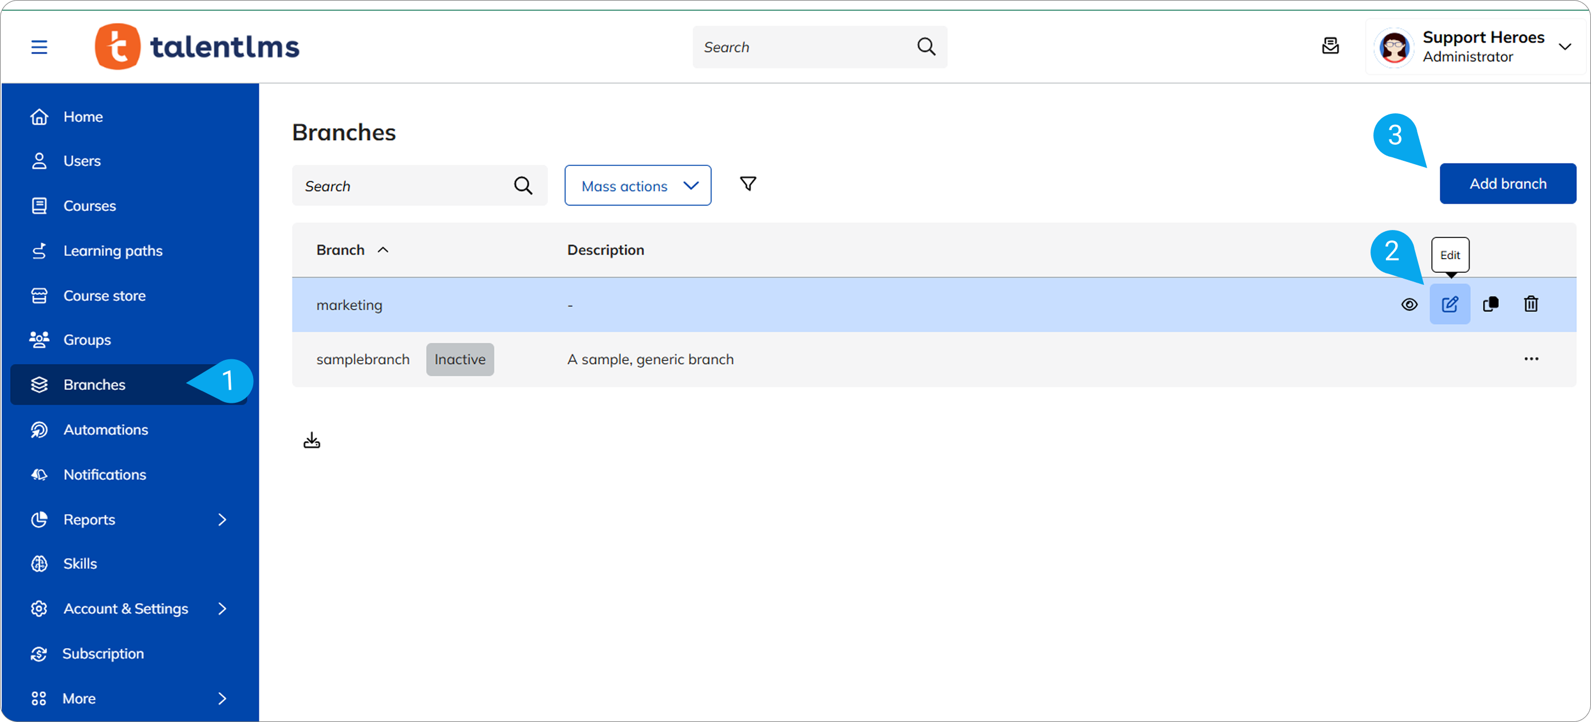Open the filter funnel icon
The height and width of the screenshot is (722, 1591).
pos(747,184)
